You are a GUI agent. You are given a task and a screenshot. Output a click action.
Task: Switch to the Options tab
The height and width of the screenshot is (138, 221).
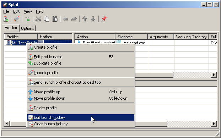tap(27, 28)
